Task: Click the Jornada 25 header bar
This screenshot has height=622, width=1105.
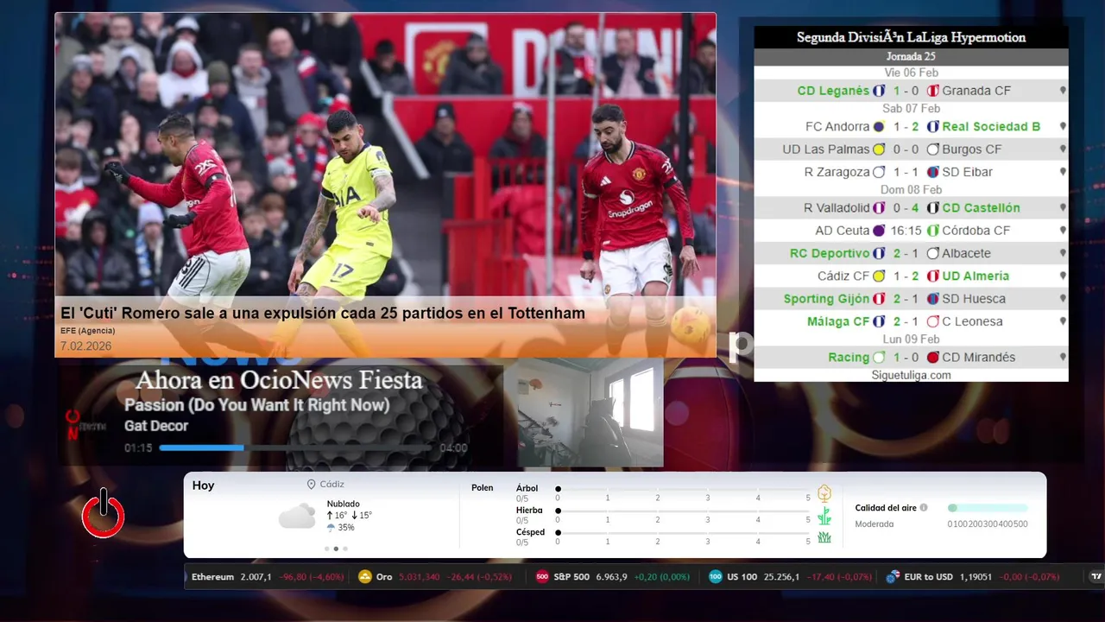Action: [911, 57]
